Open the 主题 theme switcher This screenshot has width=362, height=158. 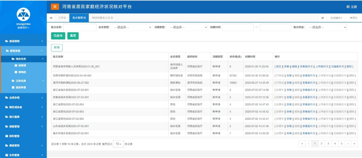tap(352, 7)
